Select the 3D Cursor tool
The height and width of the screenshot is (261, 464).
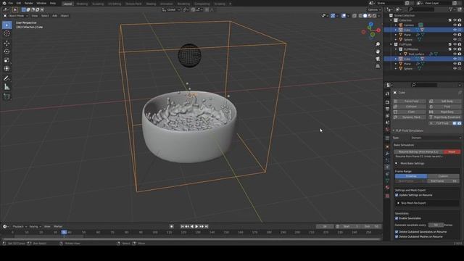coord(7,33)
